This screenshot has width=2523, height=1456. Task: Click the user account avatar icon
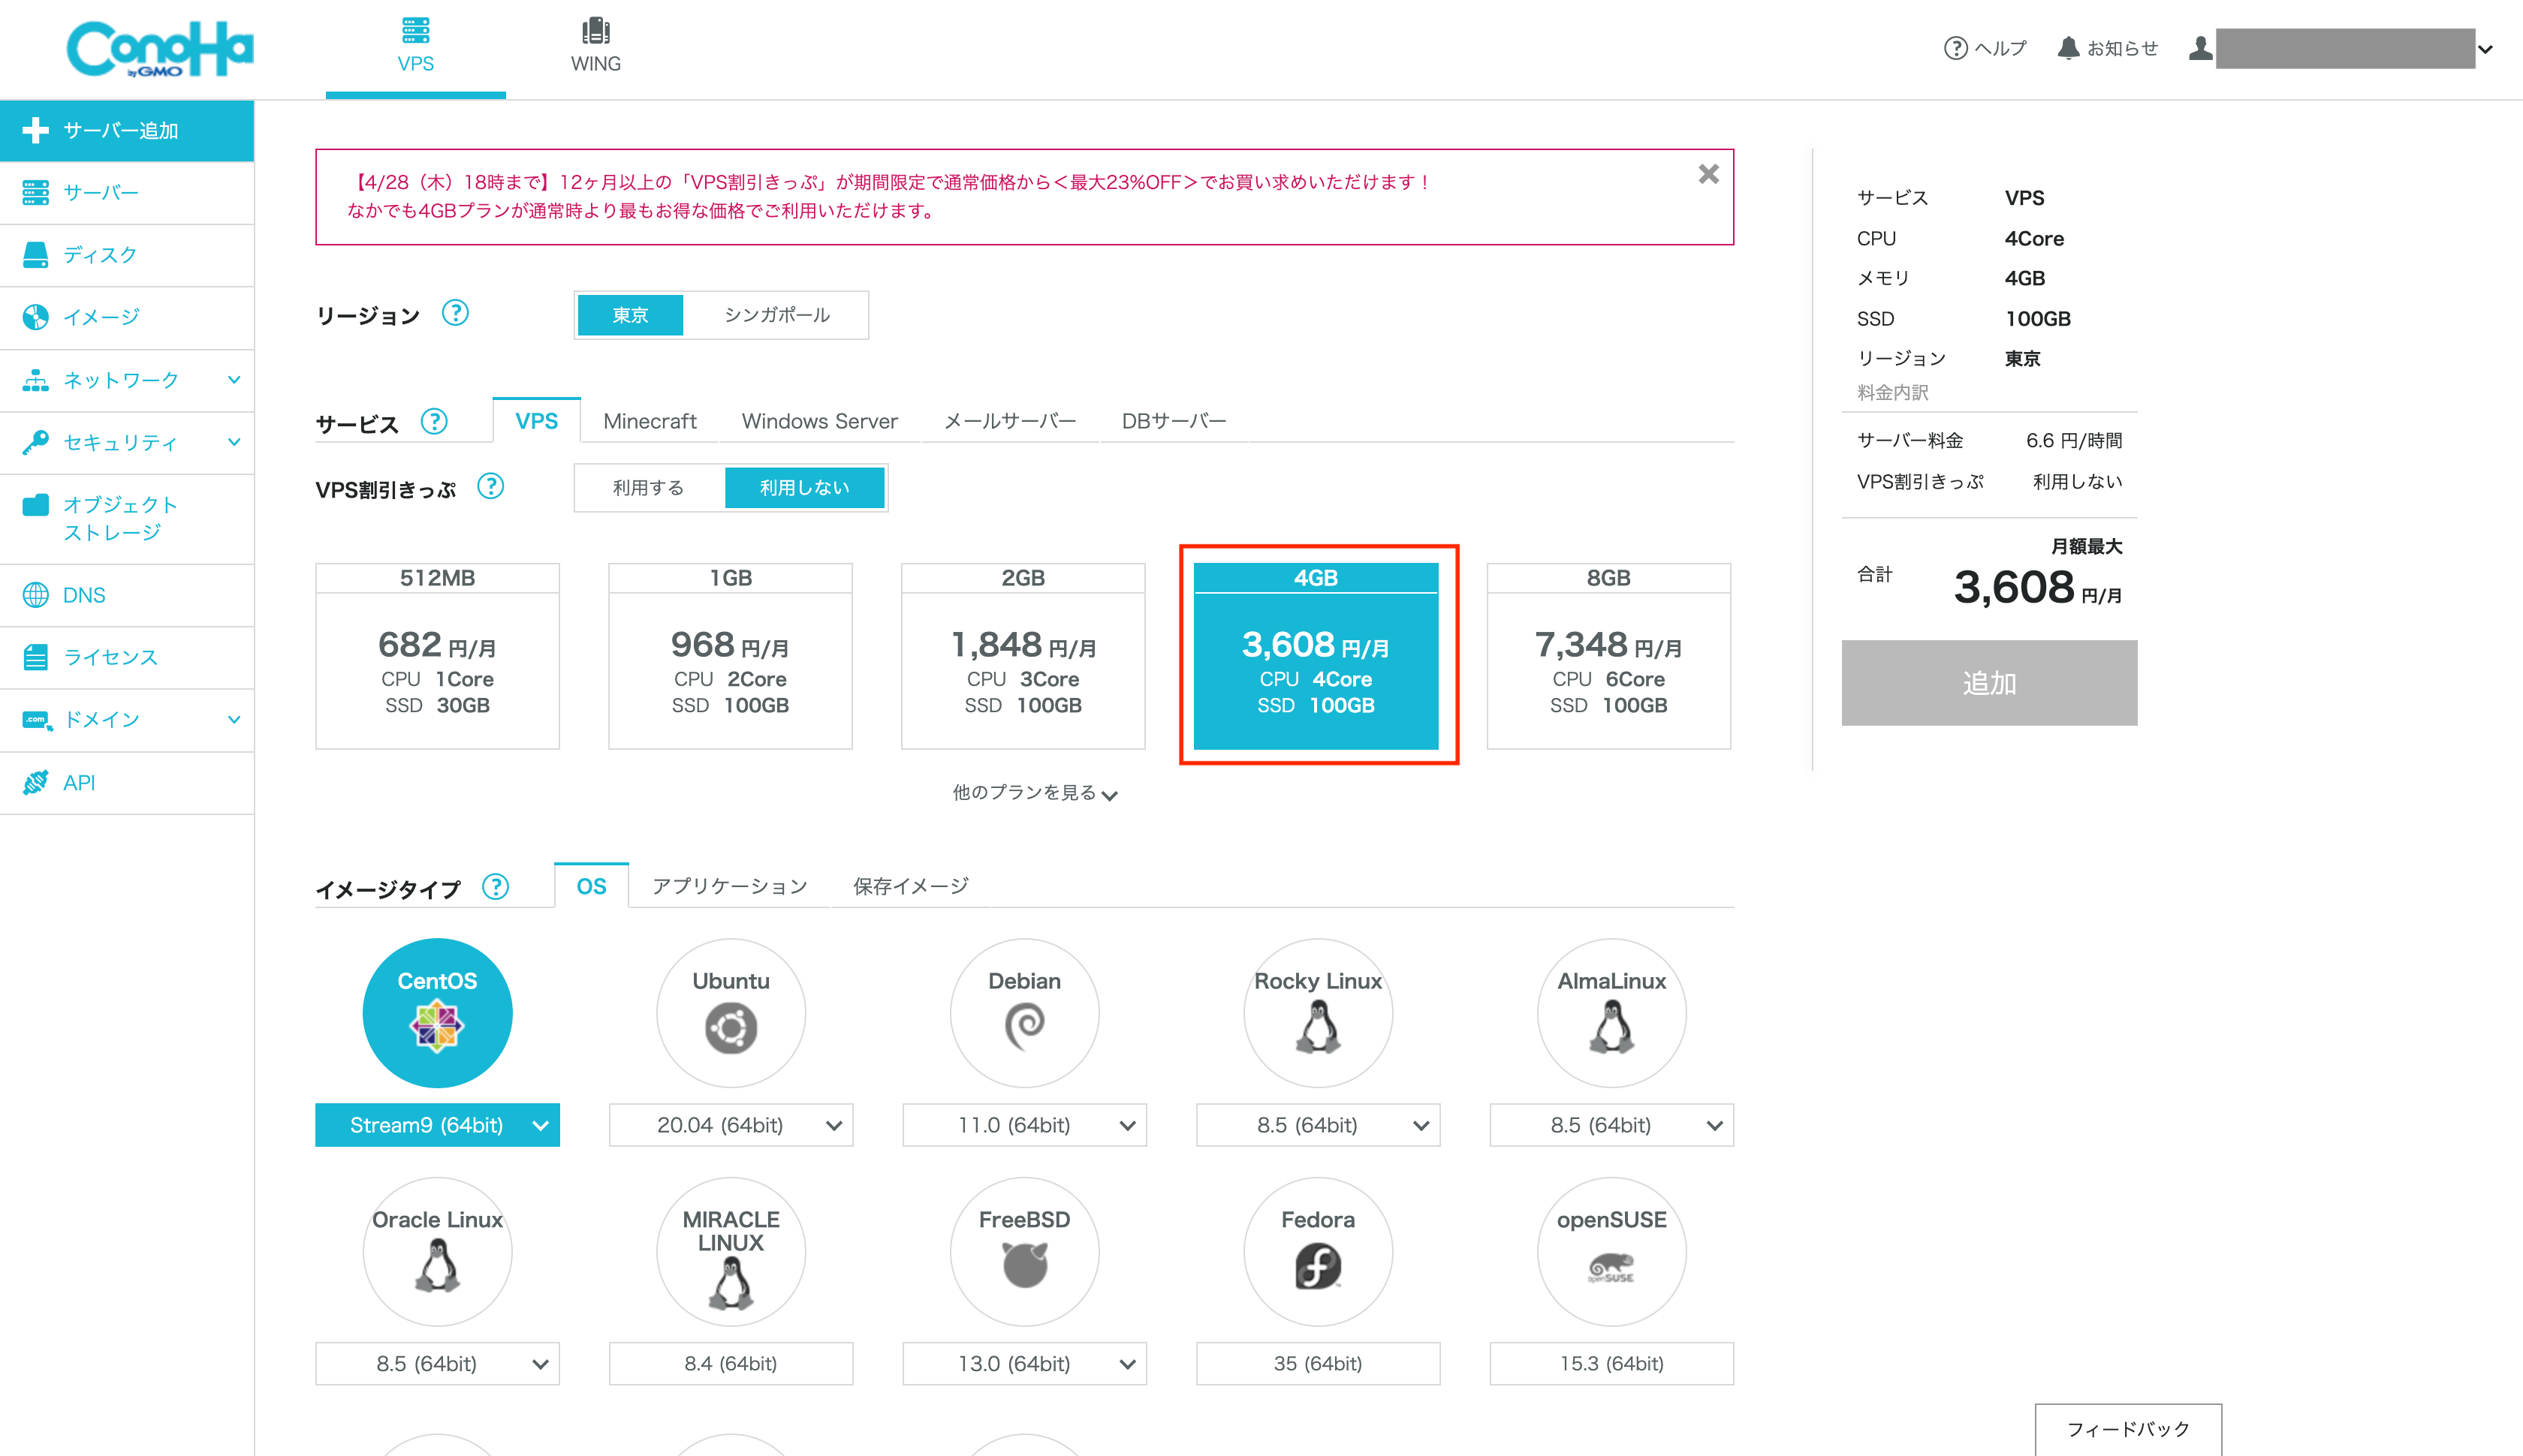pyautogui.click(x=2200, y=48)
